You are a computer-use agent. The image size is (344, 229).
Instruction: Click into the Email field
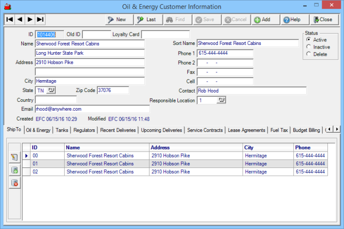point(92,109)
